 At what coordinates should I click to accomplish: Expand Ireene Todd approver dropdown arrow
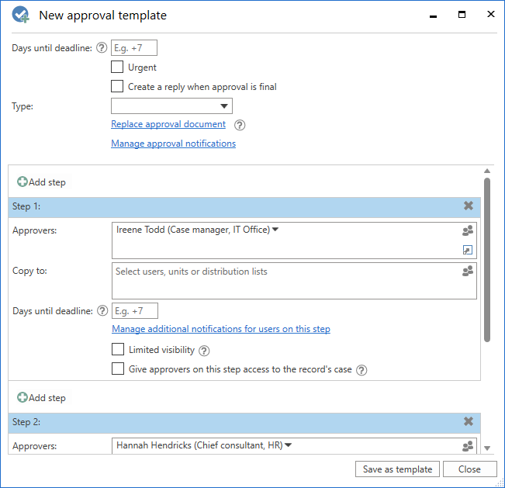point(275,230)
